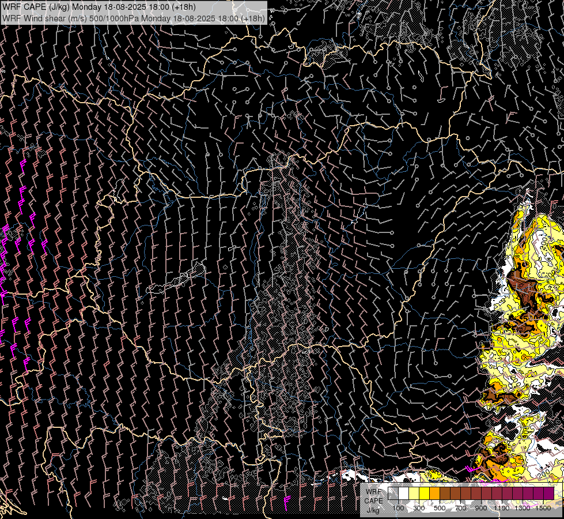564x519 pixels.
Task: Click the WRF CAPE Monday 18:00 title line
Action: [x=99, y=7]
